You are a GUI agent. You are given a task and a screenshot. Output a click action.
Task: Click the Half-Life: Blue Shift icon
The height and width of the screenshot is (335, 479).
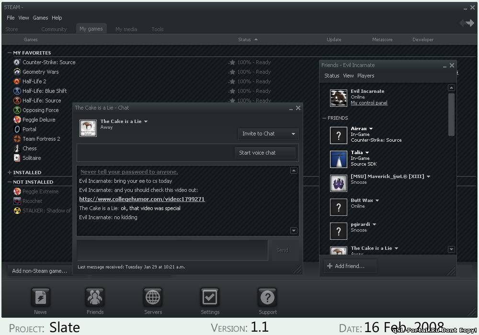click(x=17, y=91)
